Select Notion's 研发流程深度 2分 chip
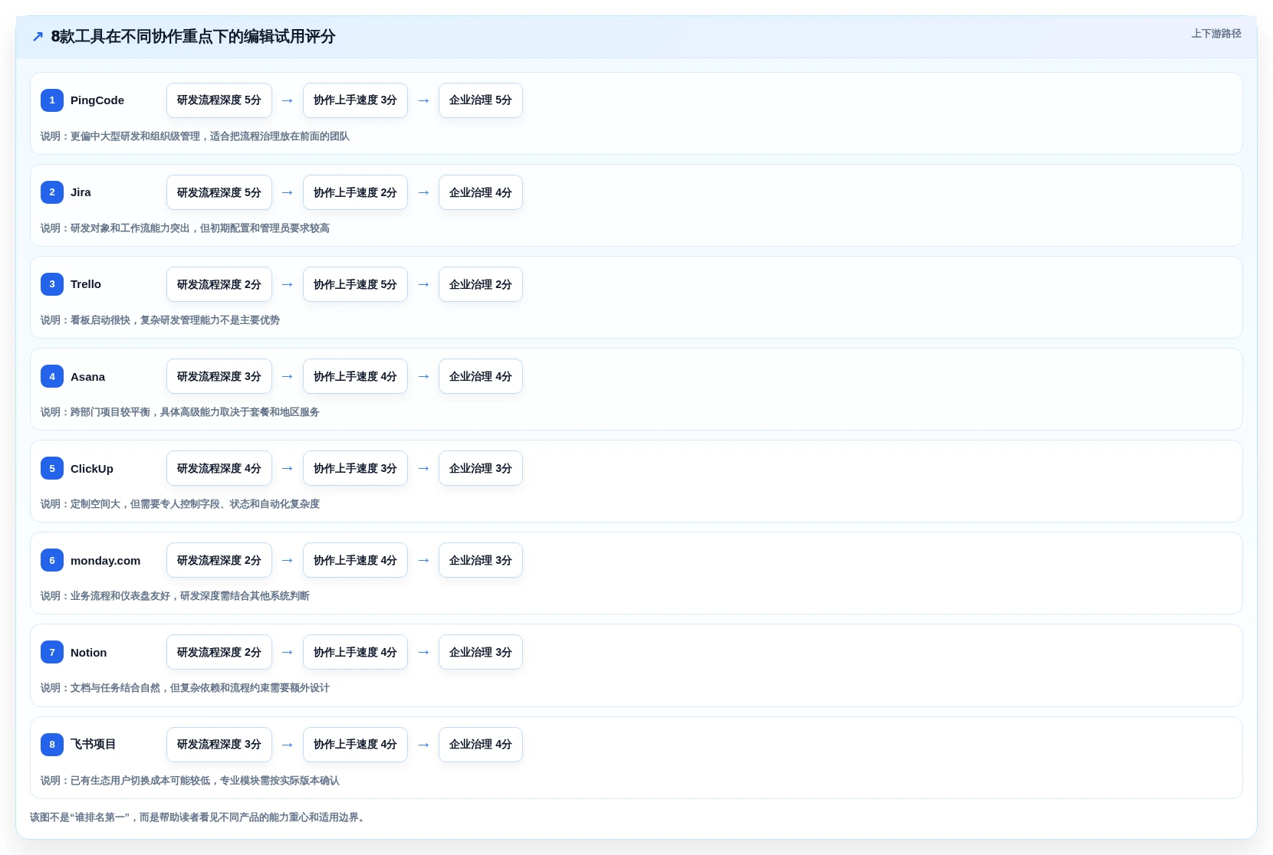 [219, 652]
